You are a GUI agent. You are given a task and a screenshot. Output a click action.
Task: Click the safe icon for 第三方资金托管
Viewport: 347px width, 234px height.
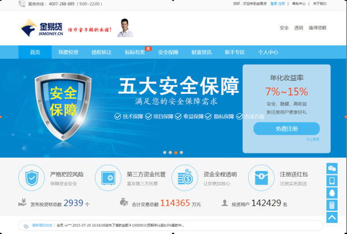point(107,177)
